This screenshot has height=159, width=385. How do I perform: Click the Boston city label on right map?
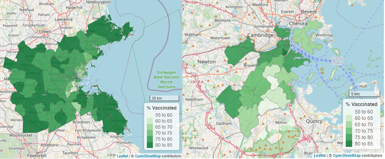(x=285, y=45)
